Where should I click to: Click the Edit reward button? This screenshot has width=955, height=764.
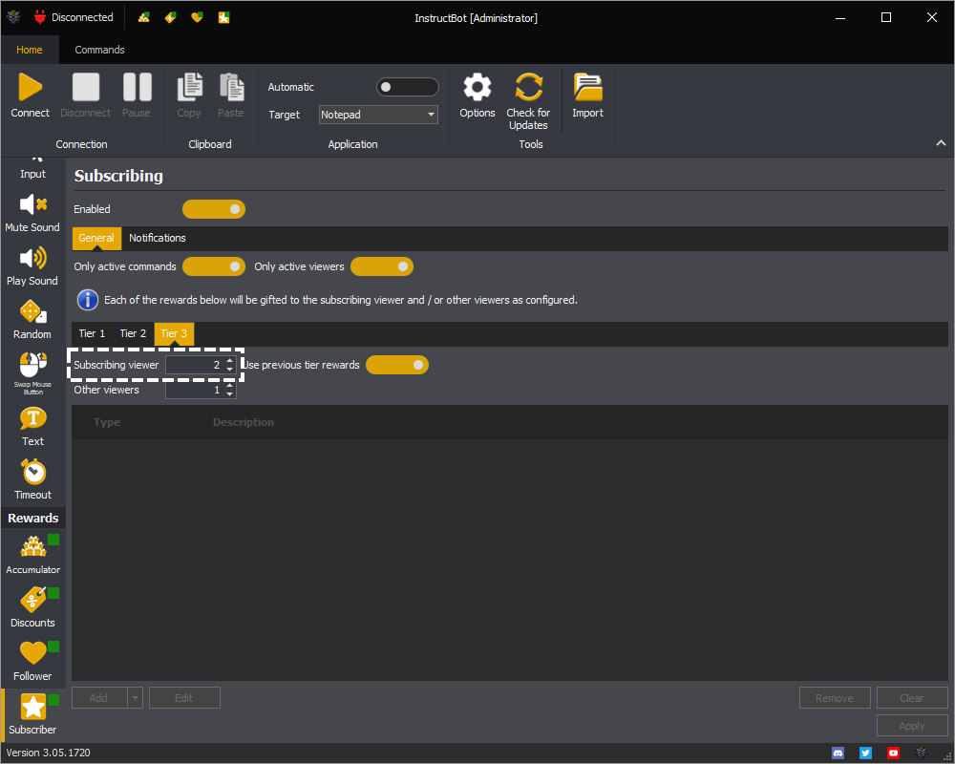click(184, 698)
